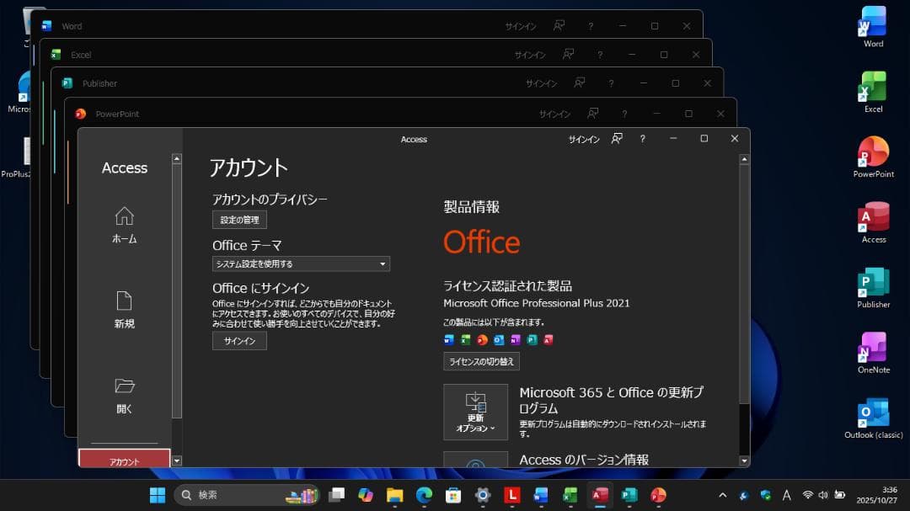Click the OneNote desktop shortcut

tap(873, 353)
